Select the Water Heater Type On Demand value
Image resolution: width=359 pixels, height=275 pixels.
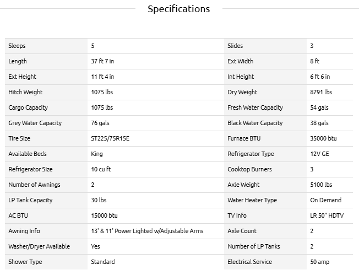point(325,200)
